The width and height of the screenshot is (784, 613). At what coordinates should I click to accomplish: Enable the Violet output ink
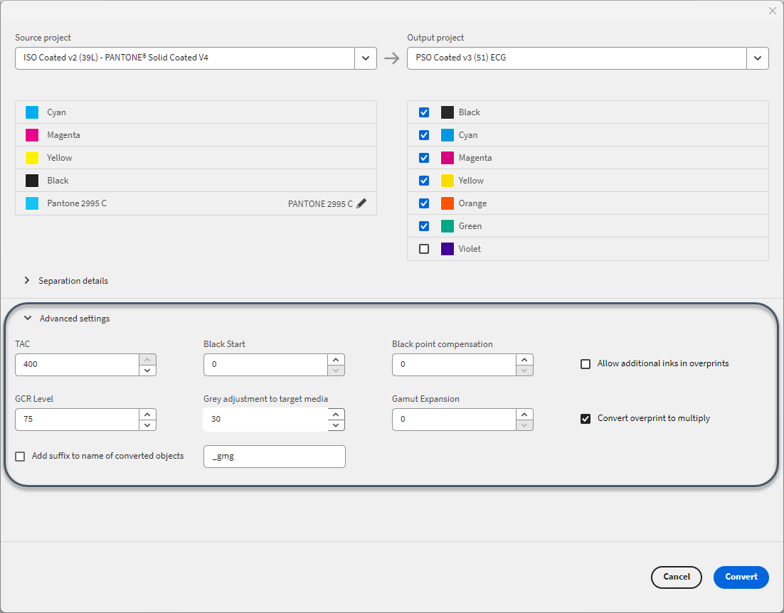(x=424, y=249)
